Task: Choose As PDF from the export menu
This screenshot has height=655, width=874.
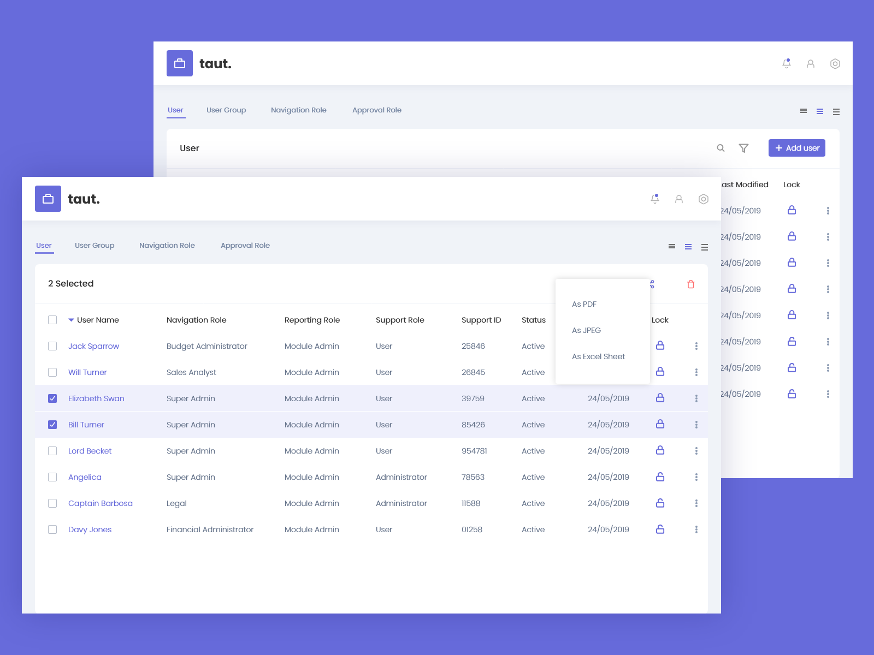Action: [584, 304]
